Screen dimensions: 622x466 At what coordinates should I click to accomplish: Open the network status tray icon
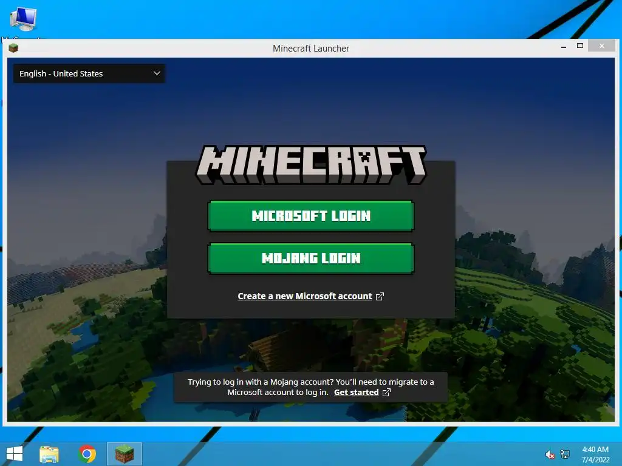pos(564,454)
